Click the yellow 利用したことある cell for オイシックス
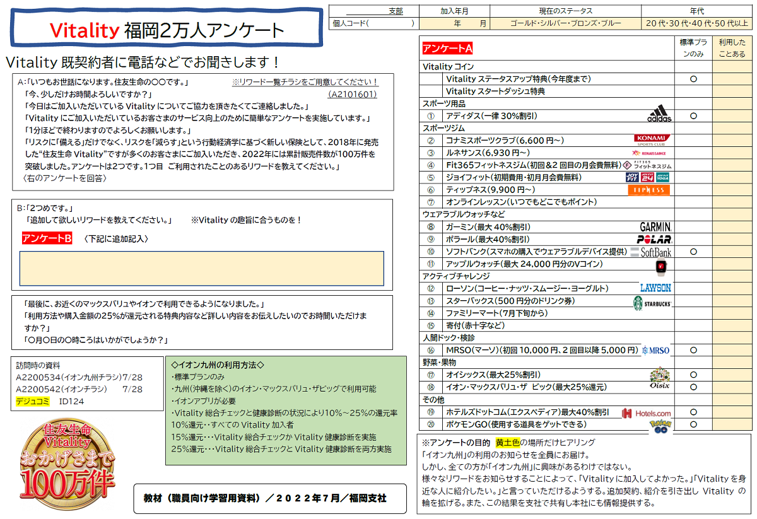 click(x=732, y=375)
